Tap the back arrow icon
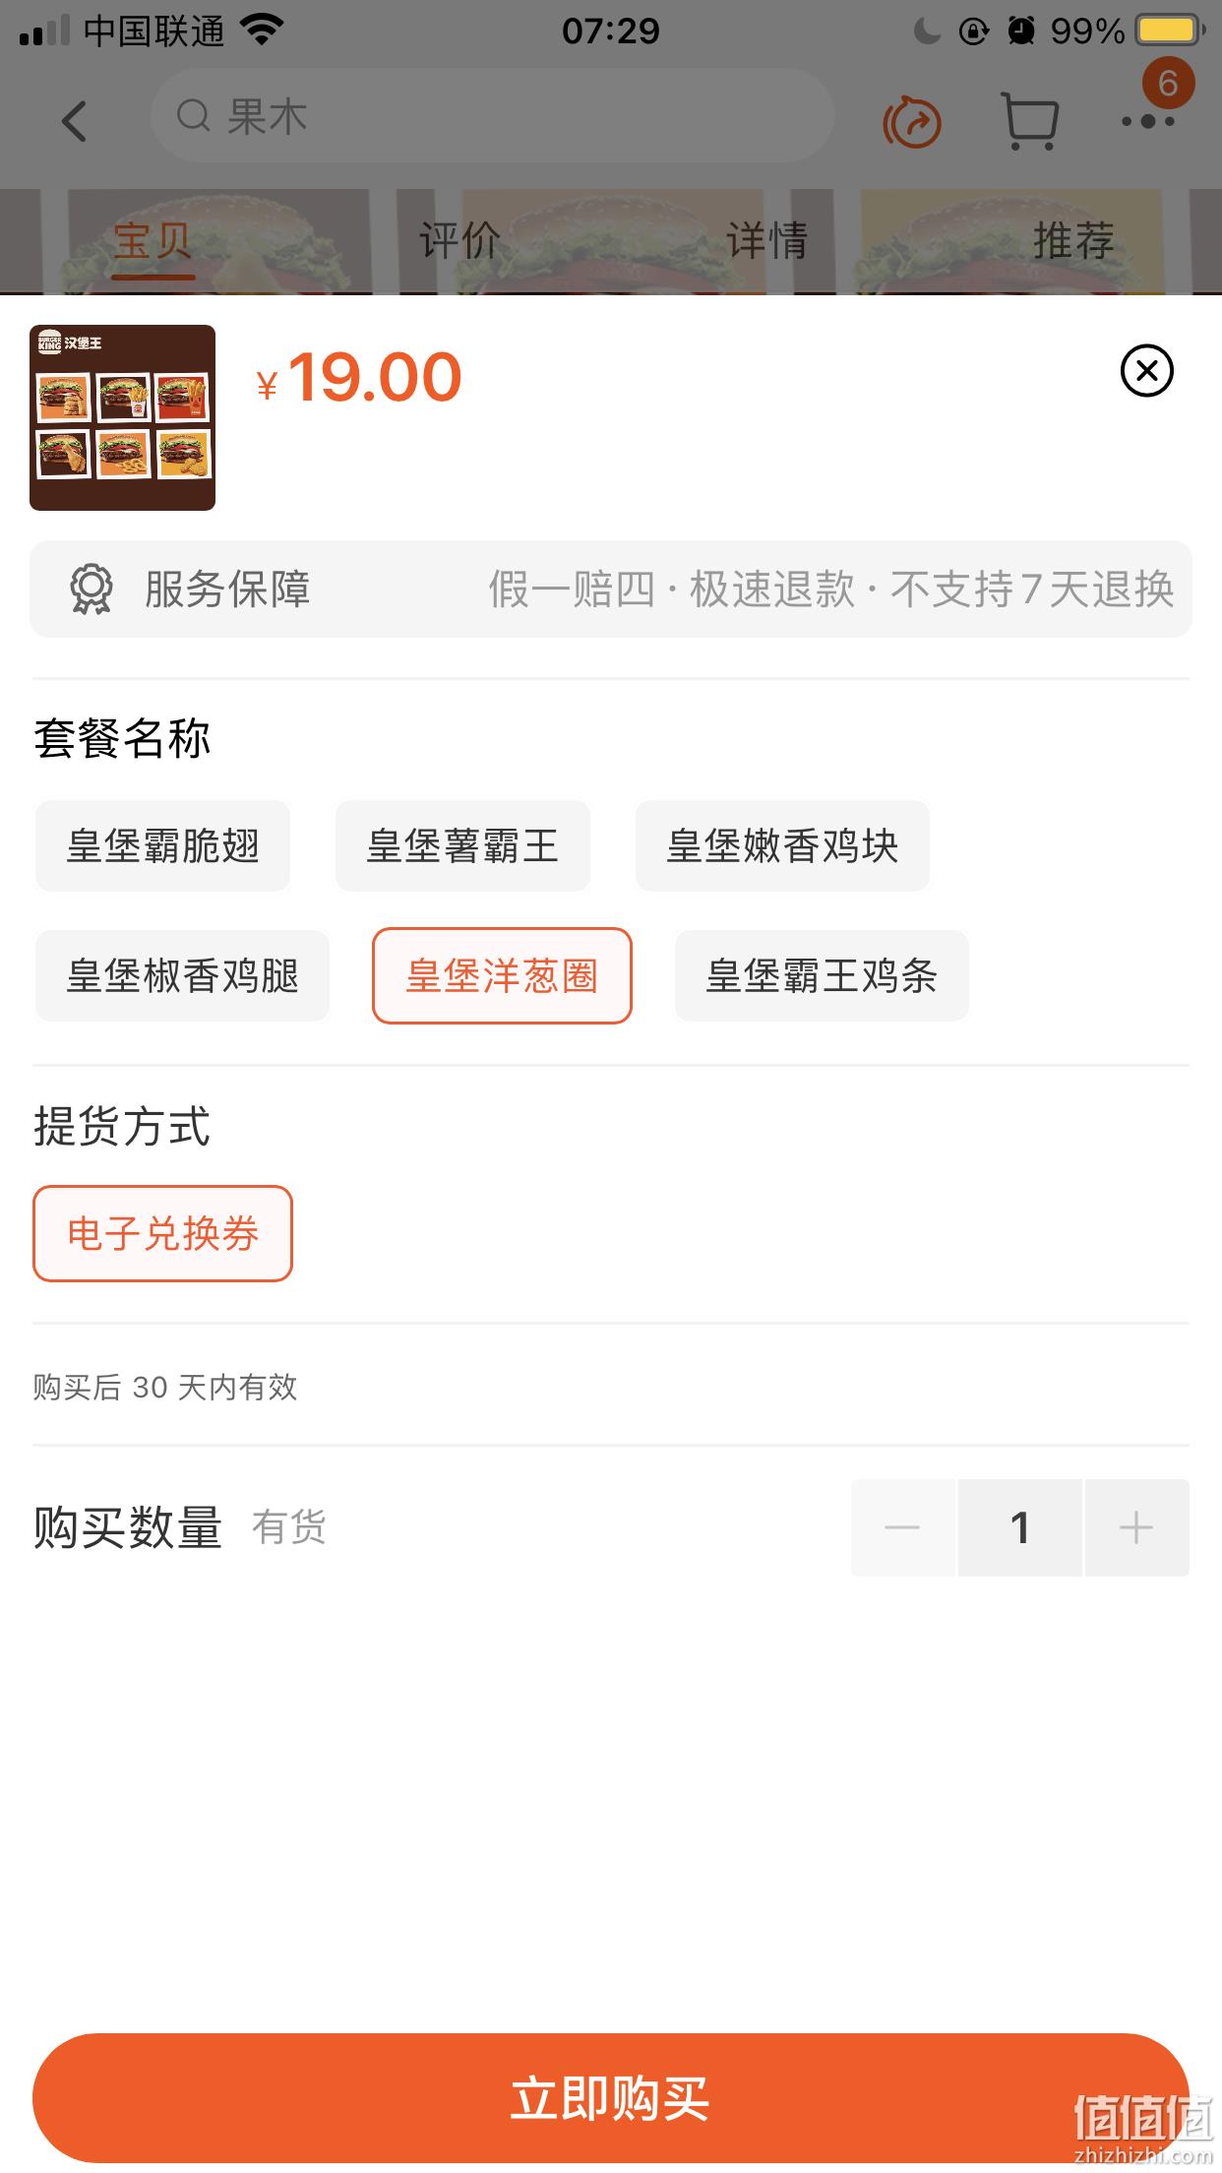The image size is (1222, 2173). (x=74, y=121)
